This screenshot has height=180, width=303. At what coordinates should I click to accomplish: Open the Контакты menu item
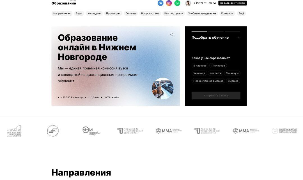pos(227,13)
